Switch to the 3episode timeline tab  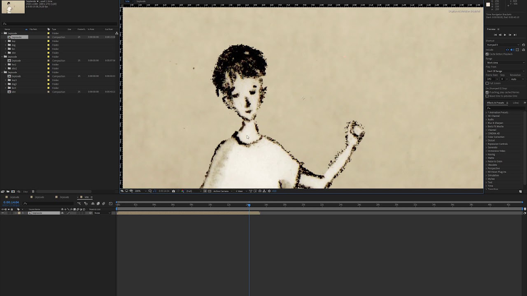tap(64, 197)
